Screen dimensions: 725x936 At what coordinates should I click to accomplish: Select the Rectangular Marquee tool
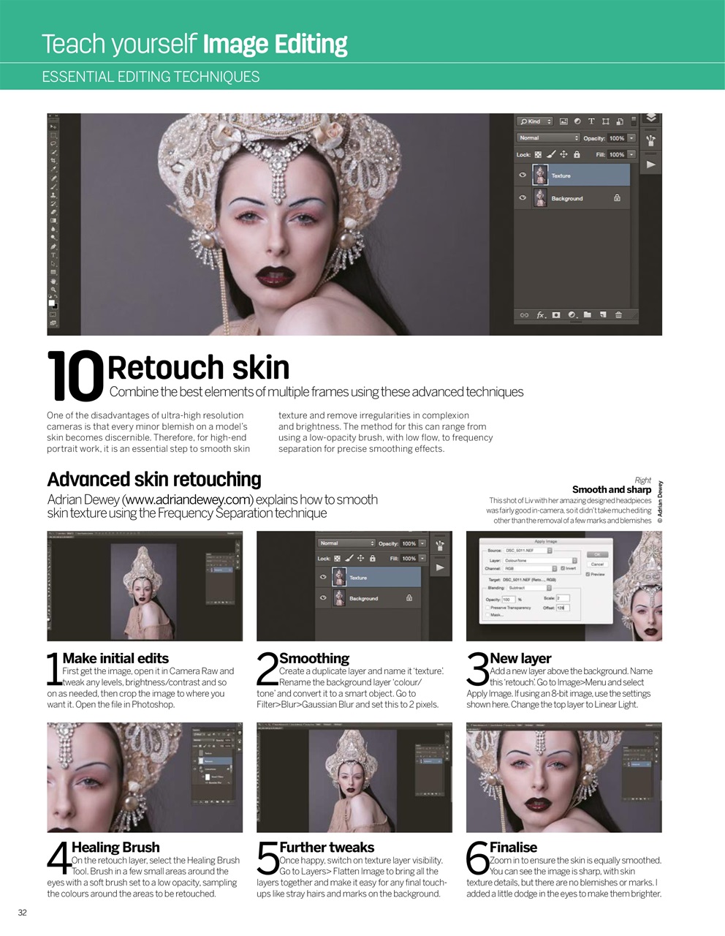[x=54, y=136]
